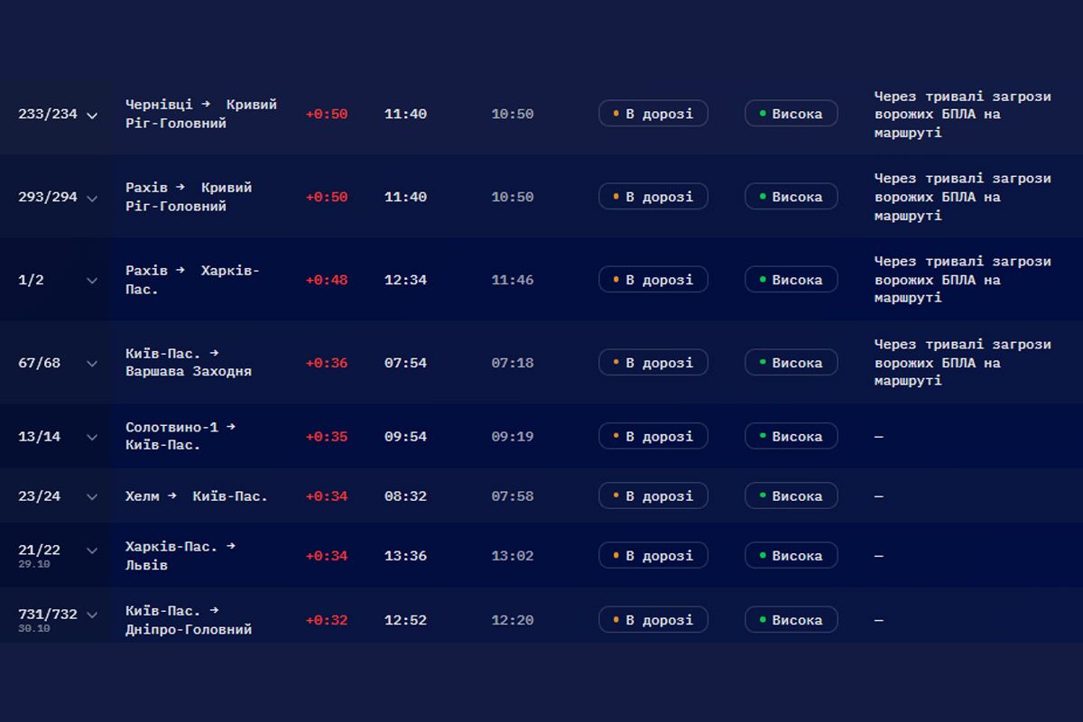Click the +0:48 delay for train 1/2
1083x722 pixels.
coord(327,280)
